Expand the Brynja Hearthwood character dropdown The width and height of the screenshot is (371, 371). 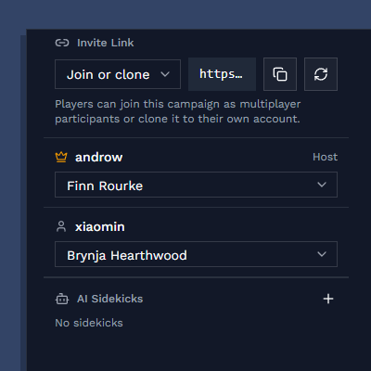(196, 254)
